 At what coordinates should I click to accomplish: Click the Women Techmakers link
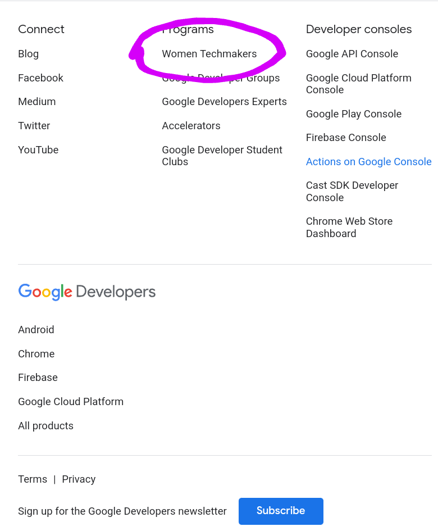pos(209,54)
